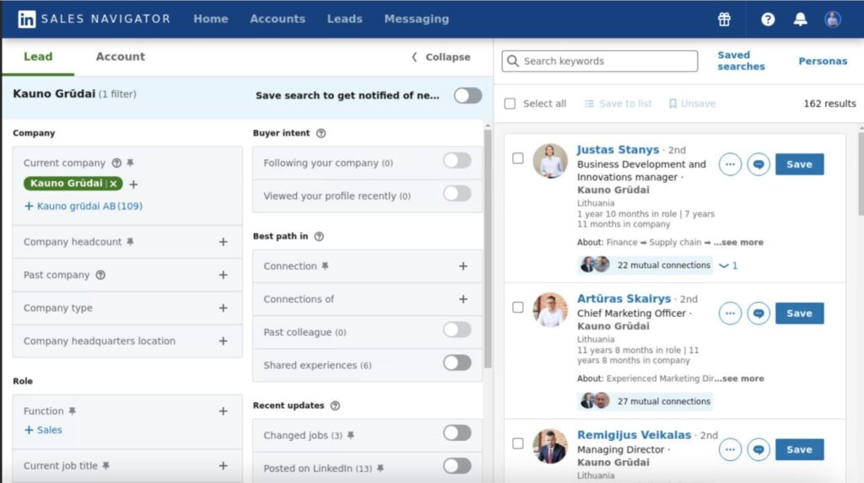Screen dimensions: 864x483
Task: Toggle Save search notifications switch
Action: [467, 95]
